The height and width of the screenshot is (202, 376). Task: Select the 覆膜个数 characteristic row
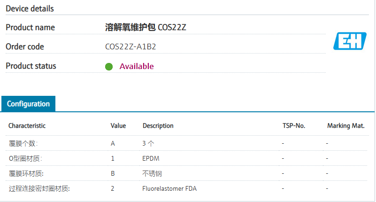[23, 143]
